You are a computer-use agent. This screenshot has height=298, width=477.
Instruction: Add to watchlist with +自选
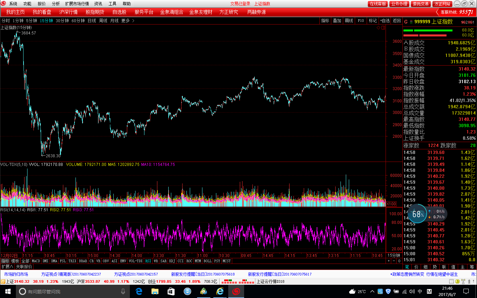coord(385,21)
